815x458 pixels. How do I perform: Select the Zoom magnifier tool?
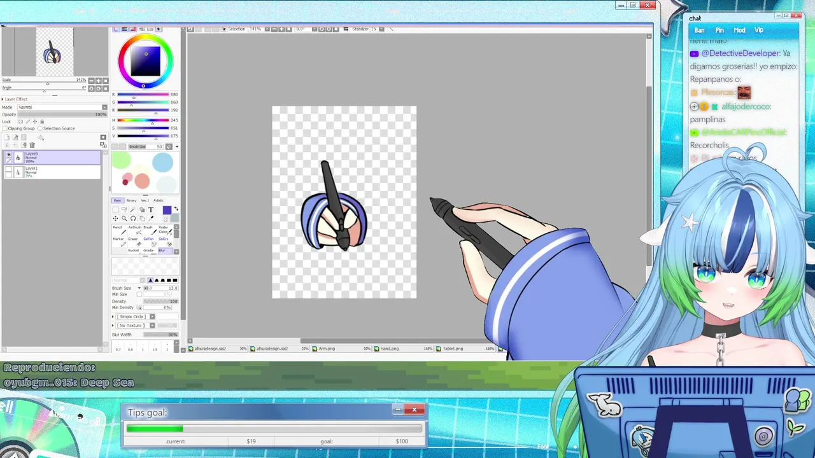[124, 218]
